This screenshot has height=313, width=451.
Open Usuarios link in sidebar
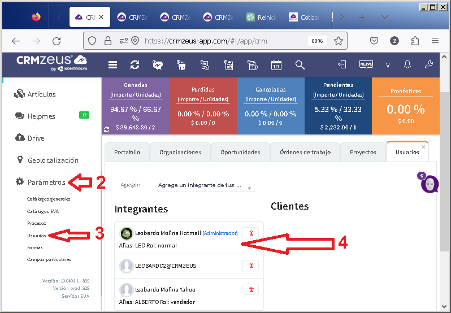click(37, 235)
